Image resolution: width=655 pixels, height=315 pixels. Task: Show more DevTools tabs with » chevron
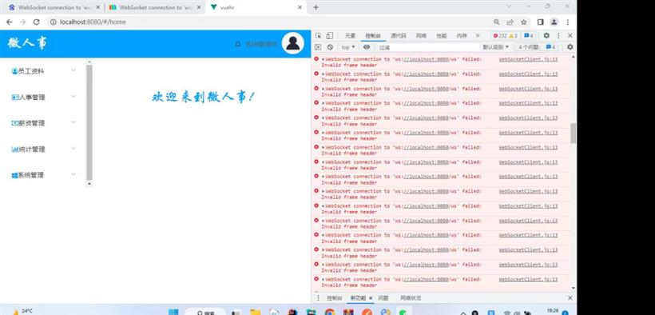478,36
